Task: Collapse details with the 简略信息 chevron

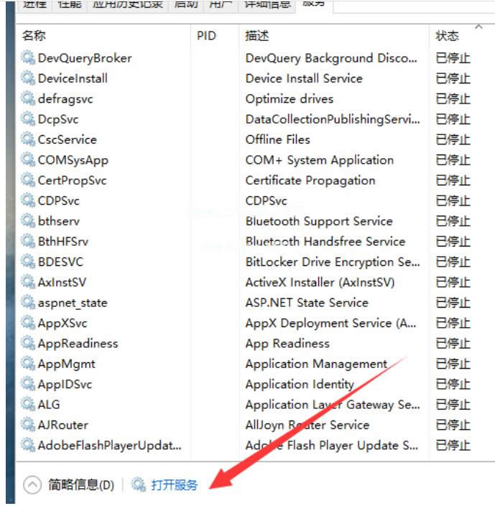Action: coord(32,485)
